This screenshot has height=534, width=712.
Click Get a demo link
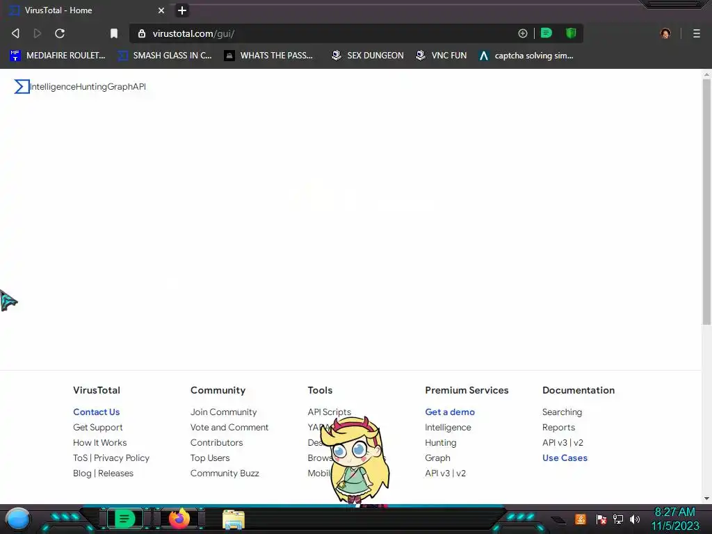450,412
